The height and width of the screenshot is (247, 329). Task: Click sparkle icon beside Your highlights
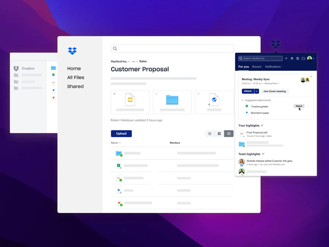262,126
